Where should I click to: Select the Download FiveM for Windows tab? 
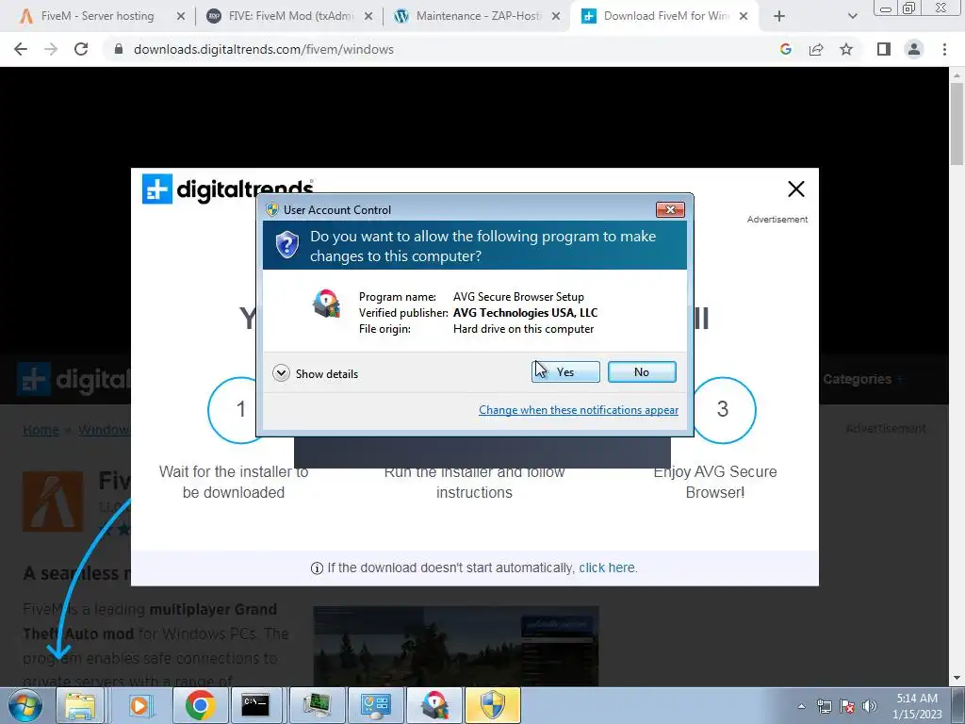pyautogui.click(x=666, y=16)
